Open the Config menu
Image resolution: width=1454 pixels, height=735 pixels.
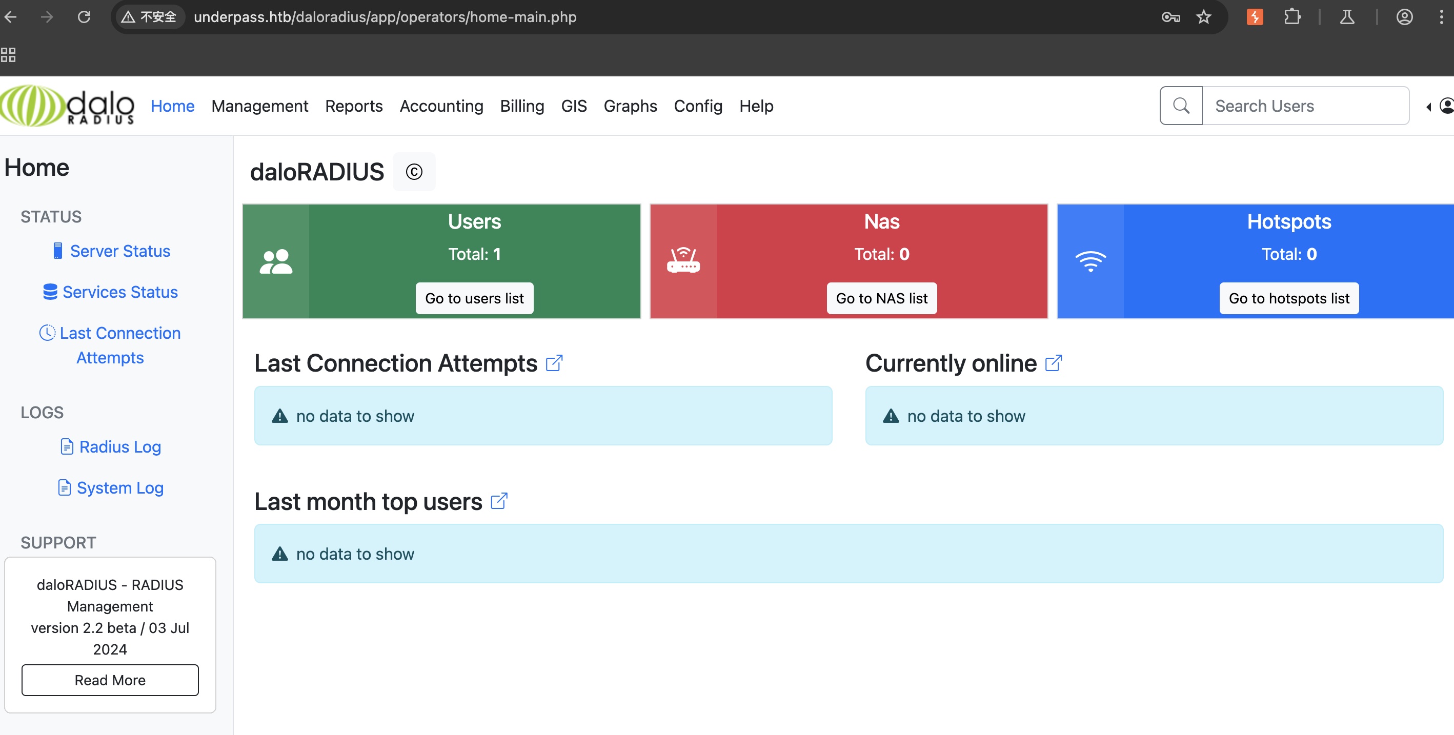pos(698,106)
